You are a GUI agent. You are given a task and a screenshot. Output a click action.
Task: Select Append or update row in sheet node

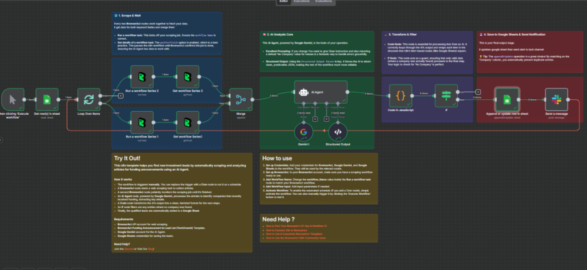(507, 99)
